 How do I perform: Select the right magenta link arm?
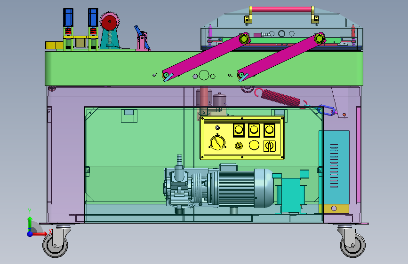281,56
